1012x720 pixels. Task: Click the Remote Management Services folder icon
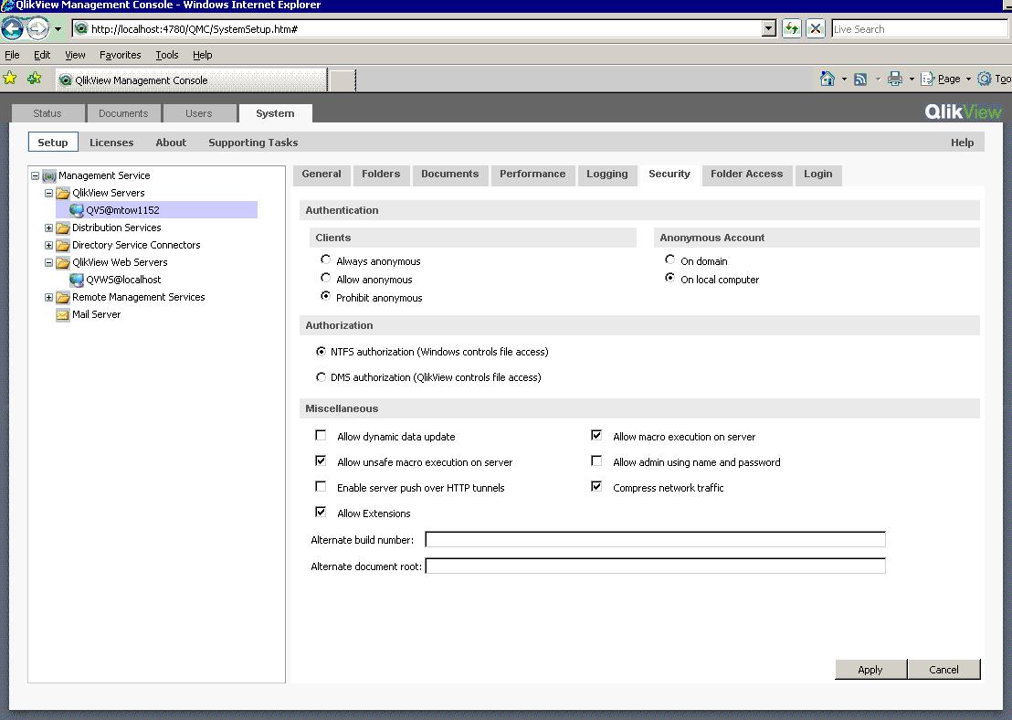coord(63,297)
